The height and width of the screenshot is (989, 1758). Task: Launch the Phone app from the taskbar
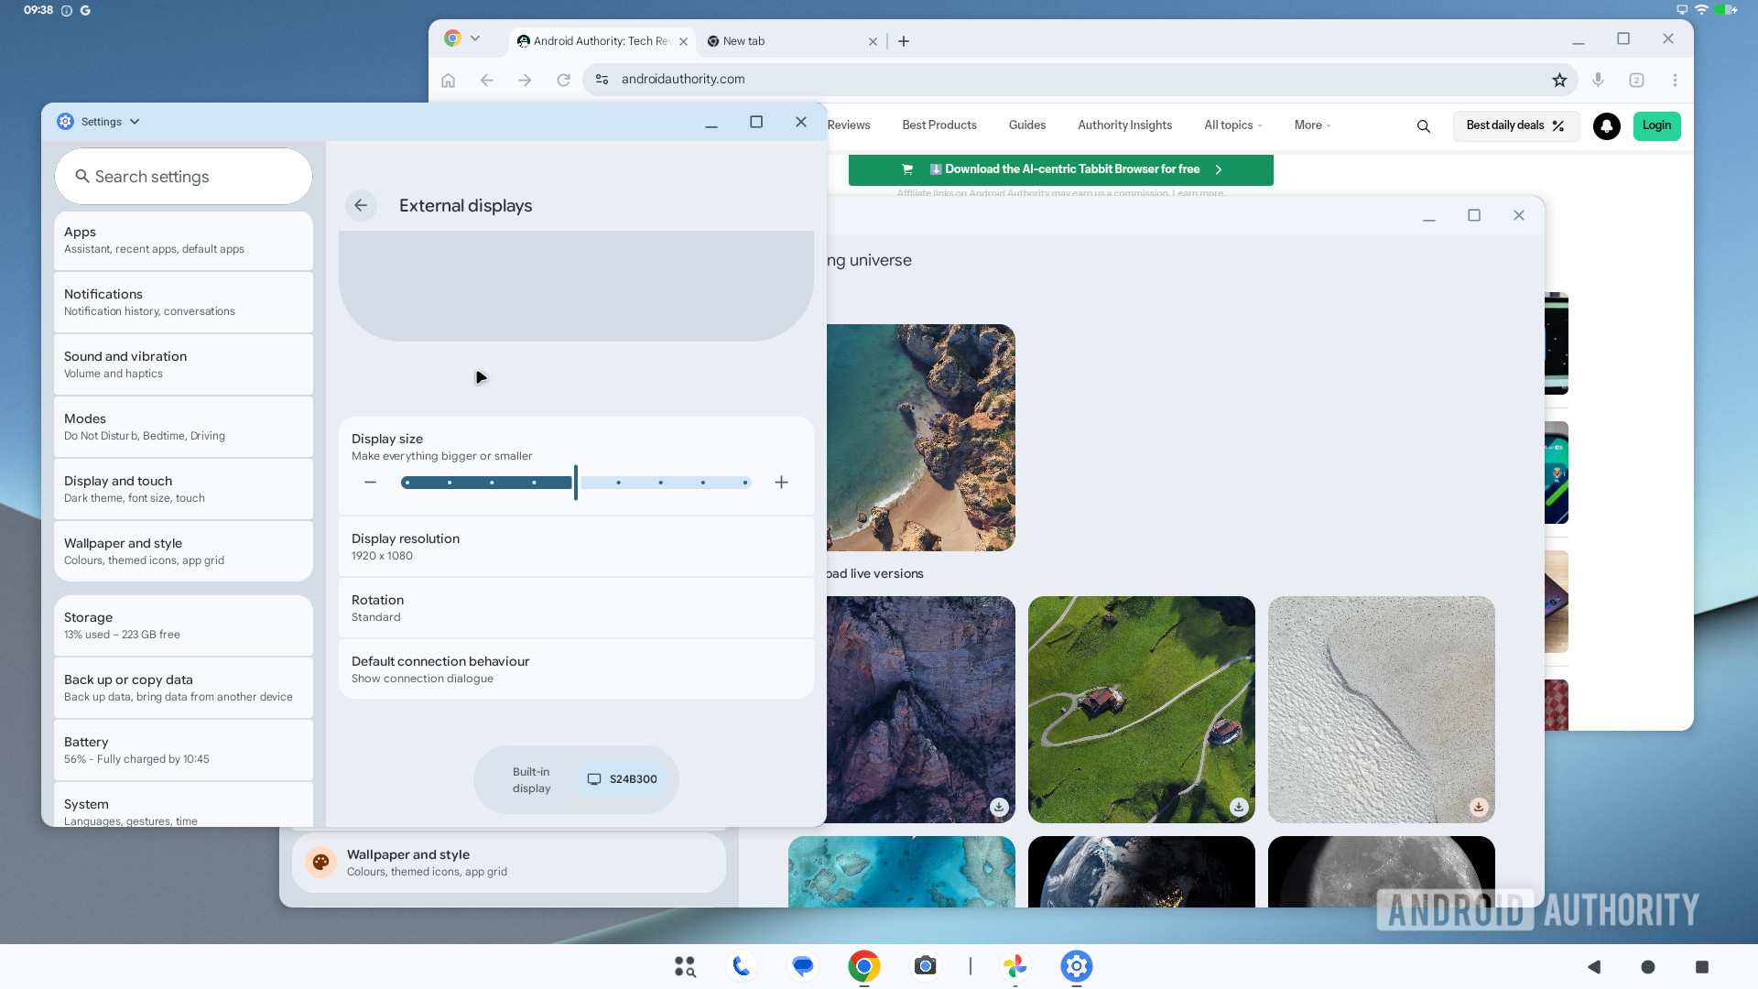pyautogui.click(x=742, y=966)
